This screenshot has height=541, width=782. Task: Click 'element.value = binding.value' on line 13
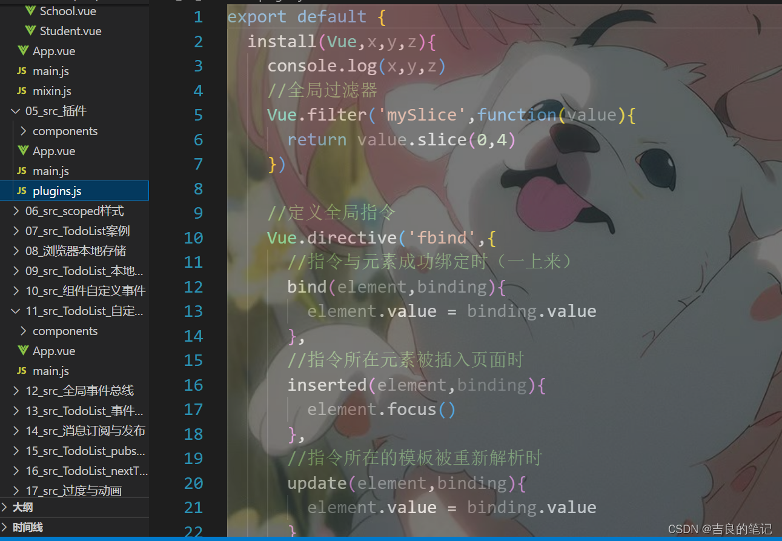tap(452, 311)
